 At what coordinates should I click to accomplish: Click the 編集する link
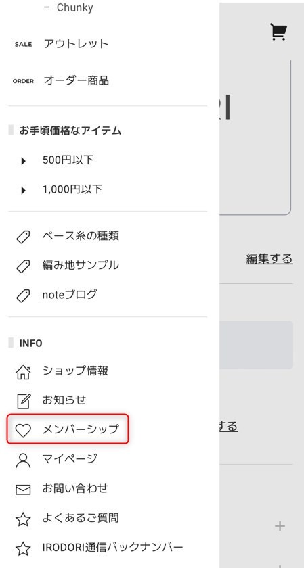269,259
